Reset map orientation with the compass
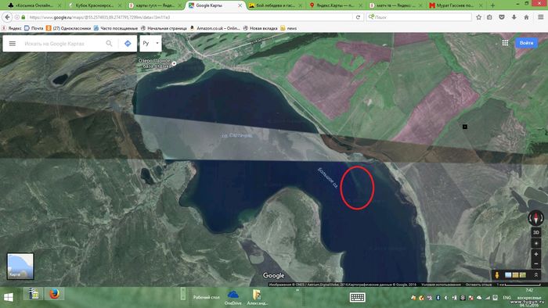The image size is (548, 308). tap(535, 218)
